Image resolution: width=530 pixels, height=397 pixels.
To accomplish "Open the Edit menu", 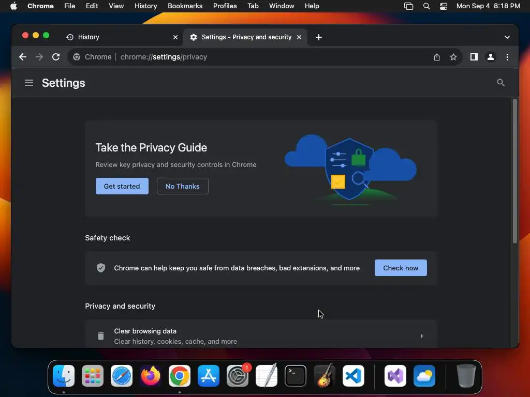I will pos(92,6).
